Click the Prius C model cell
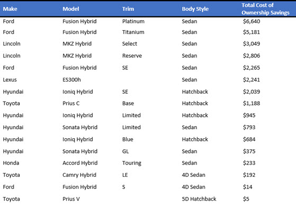This screenshot has height=207, width=296. click(71, 103)
